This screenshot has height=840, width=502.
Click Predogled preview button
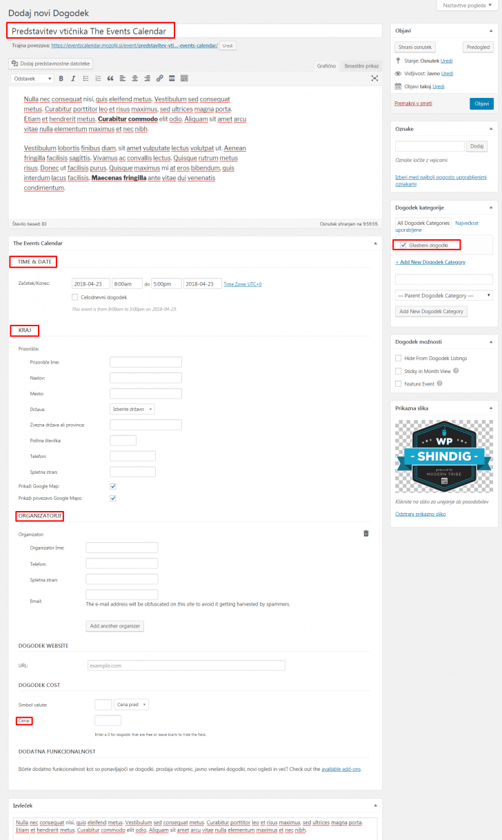(478, 47)
